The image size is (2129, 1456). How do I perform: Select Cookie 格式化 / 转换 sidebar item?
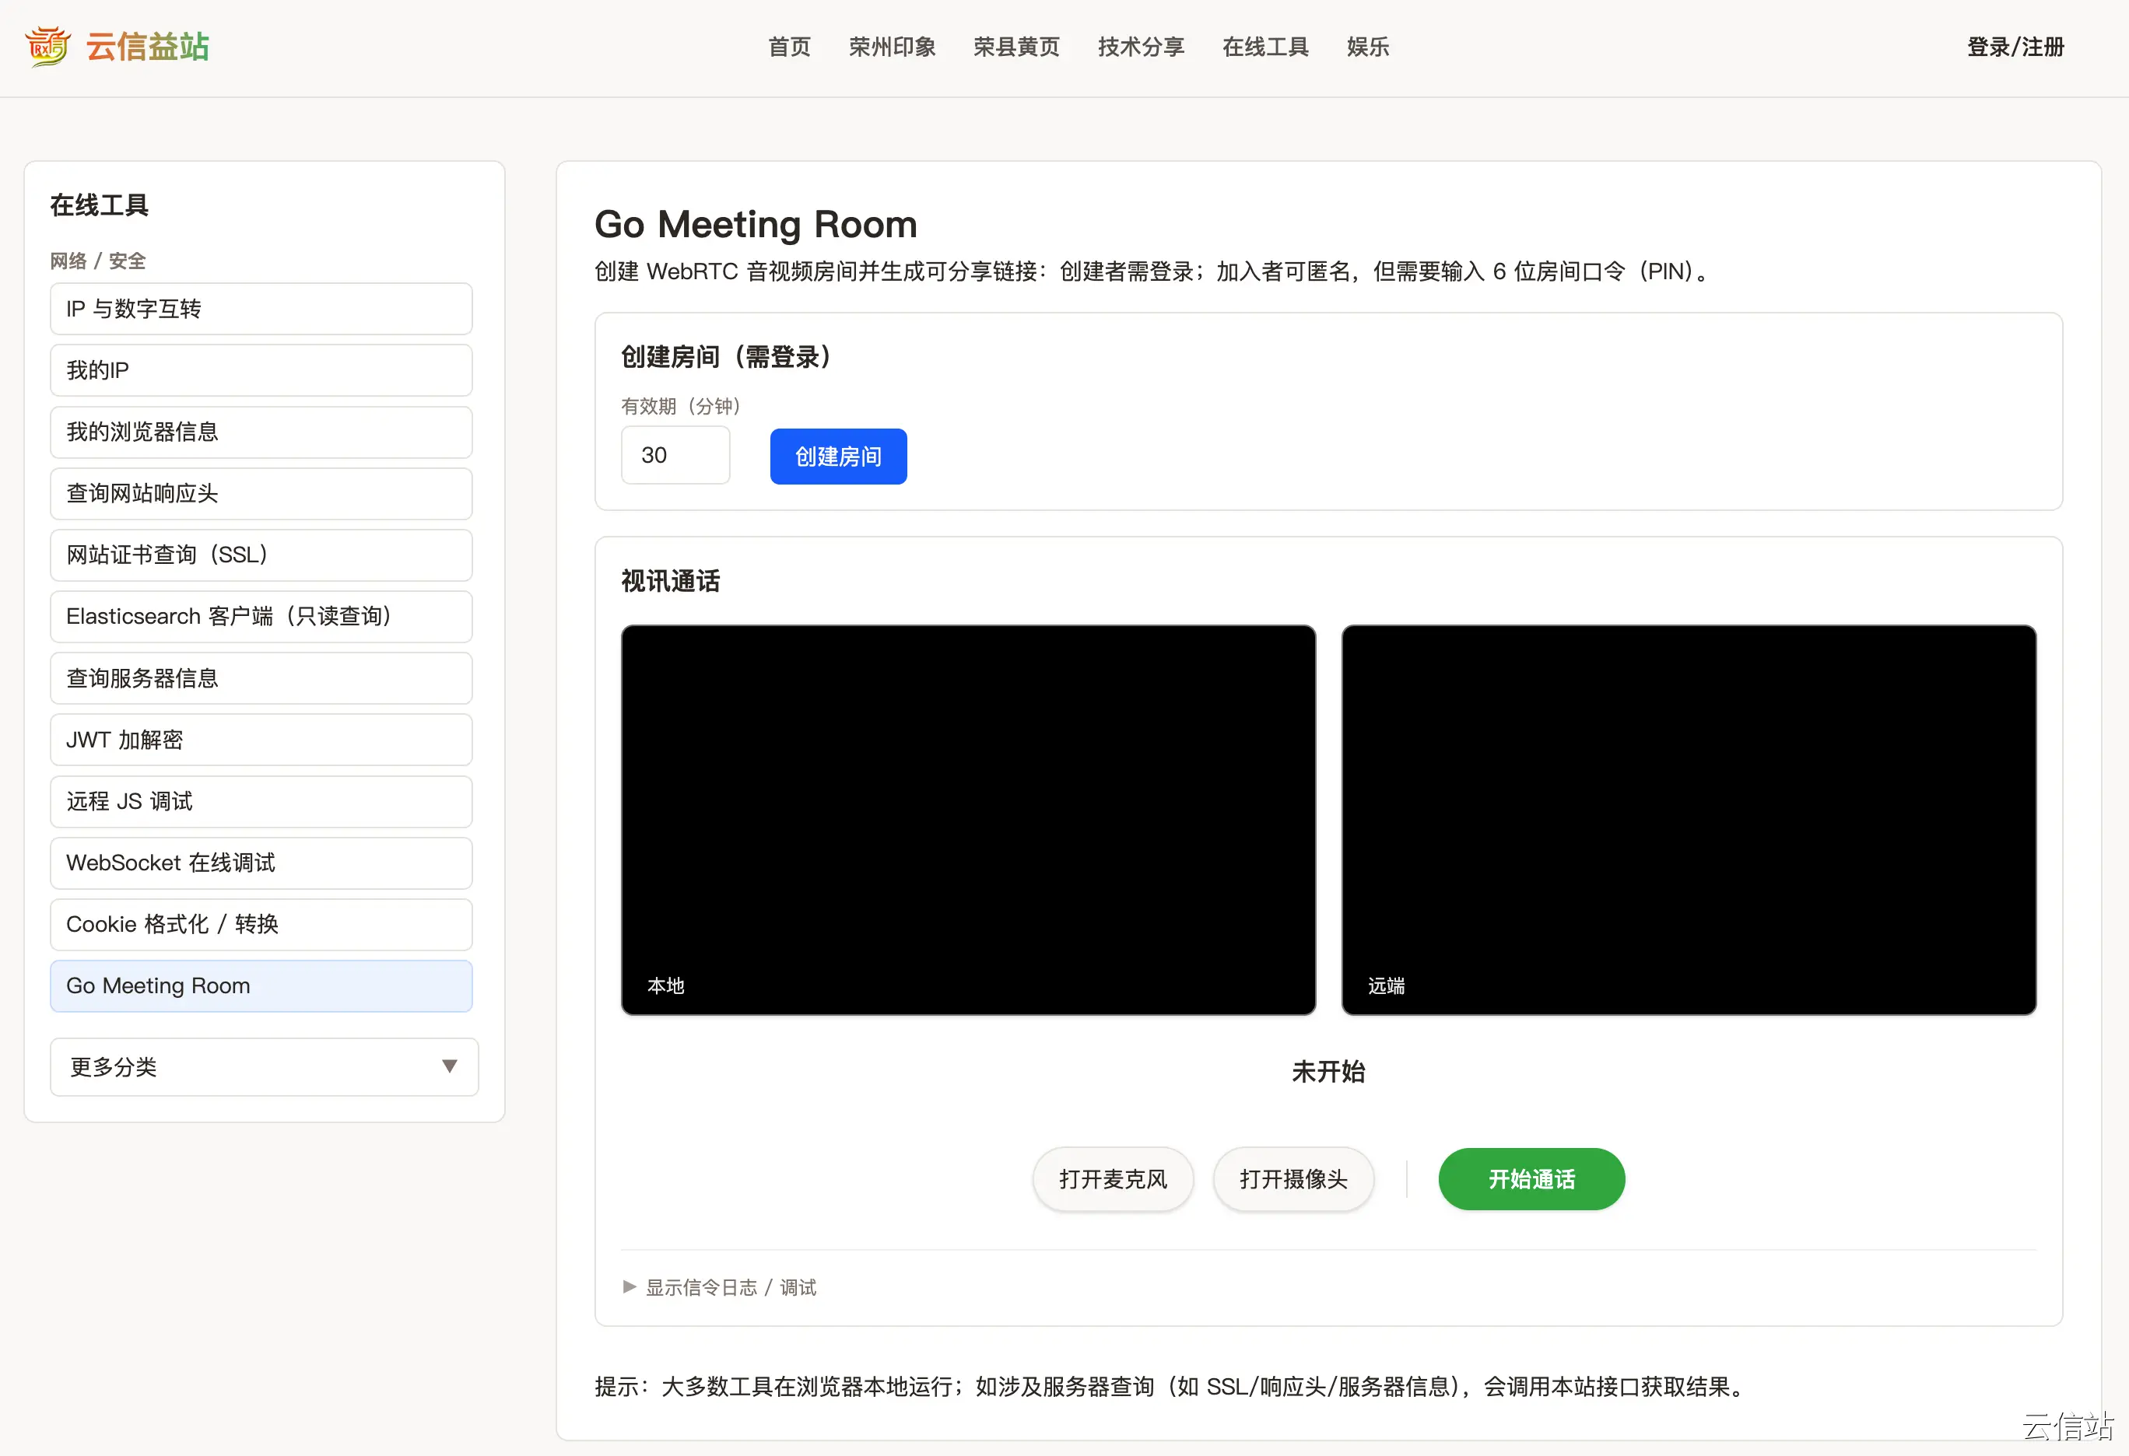(x=261, y=924)
